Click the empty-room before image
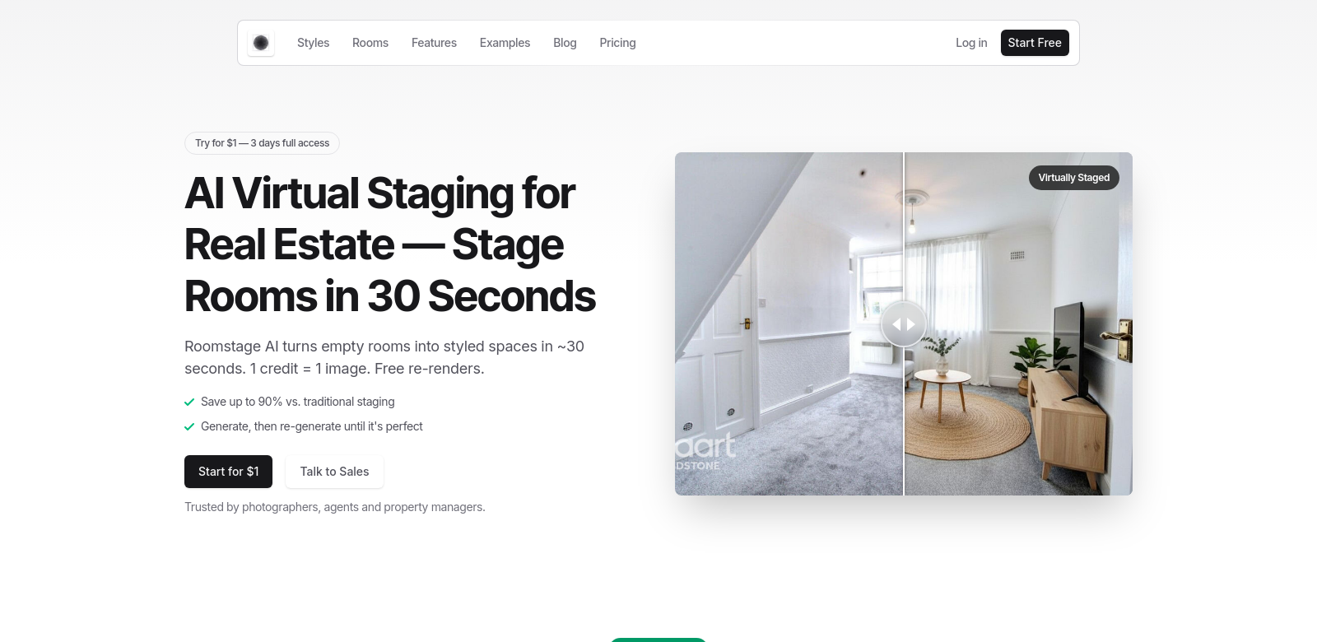1317x642 pixels. (789, 324)
